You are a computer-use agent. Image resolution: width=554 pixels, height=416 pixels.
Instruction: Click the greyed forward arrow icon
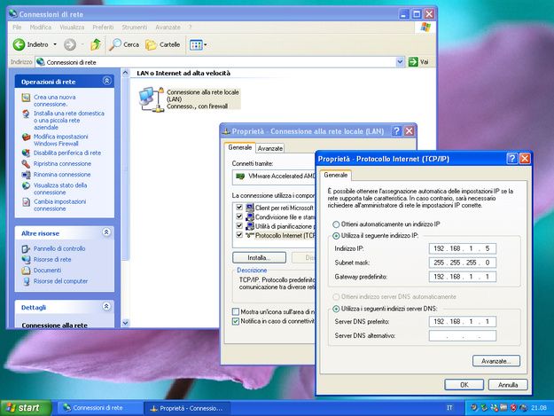tap(70, 44)
